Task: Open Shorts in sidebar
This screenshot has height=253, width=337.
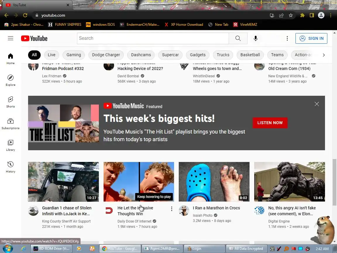Action: point(11,102)
